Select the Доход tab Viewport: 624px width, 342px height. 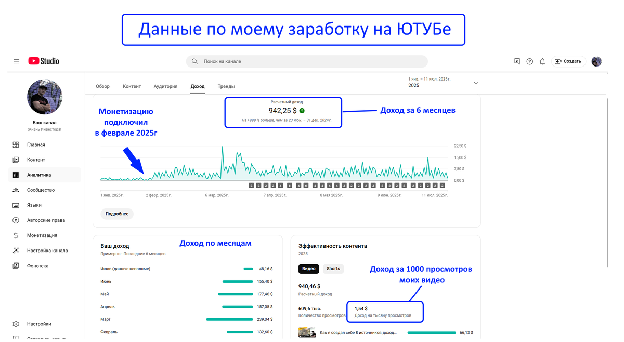pos(198,86)
